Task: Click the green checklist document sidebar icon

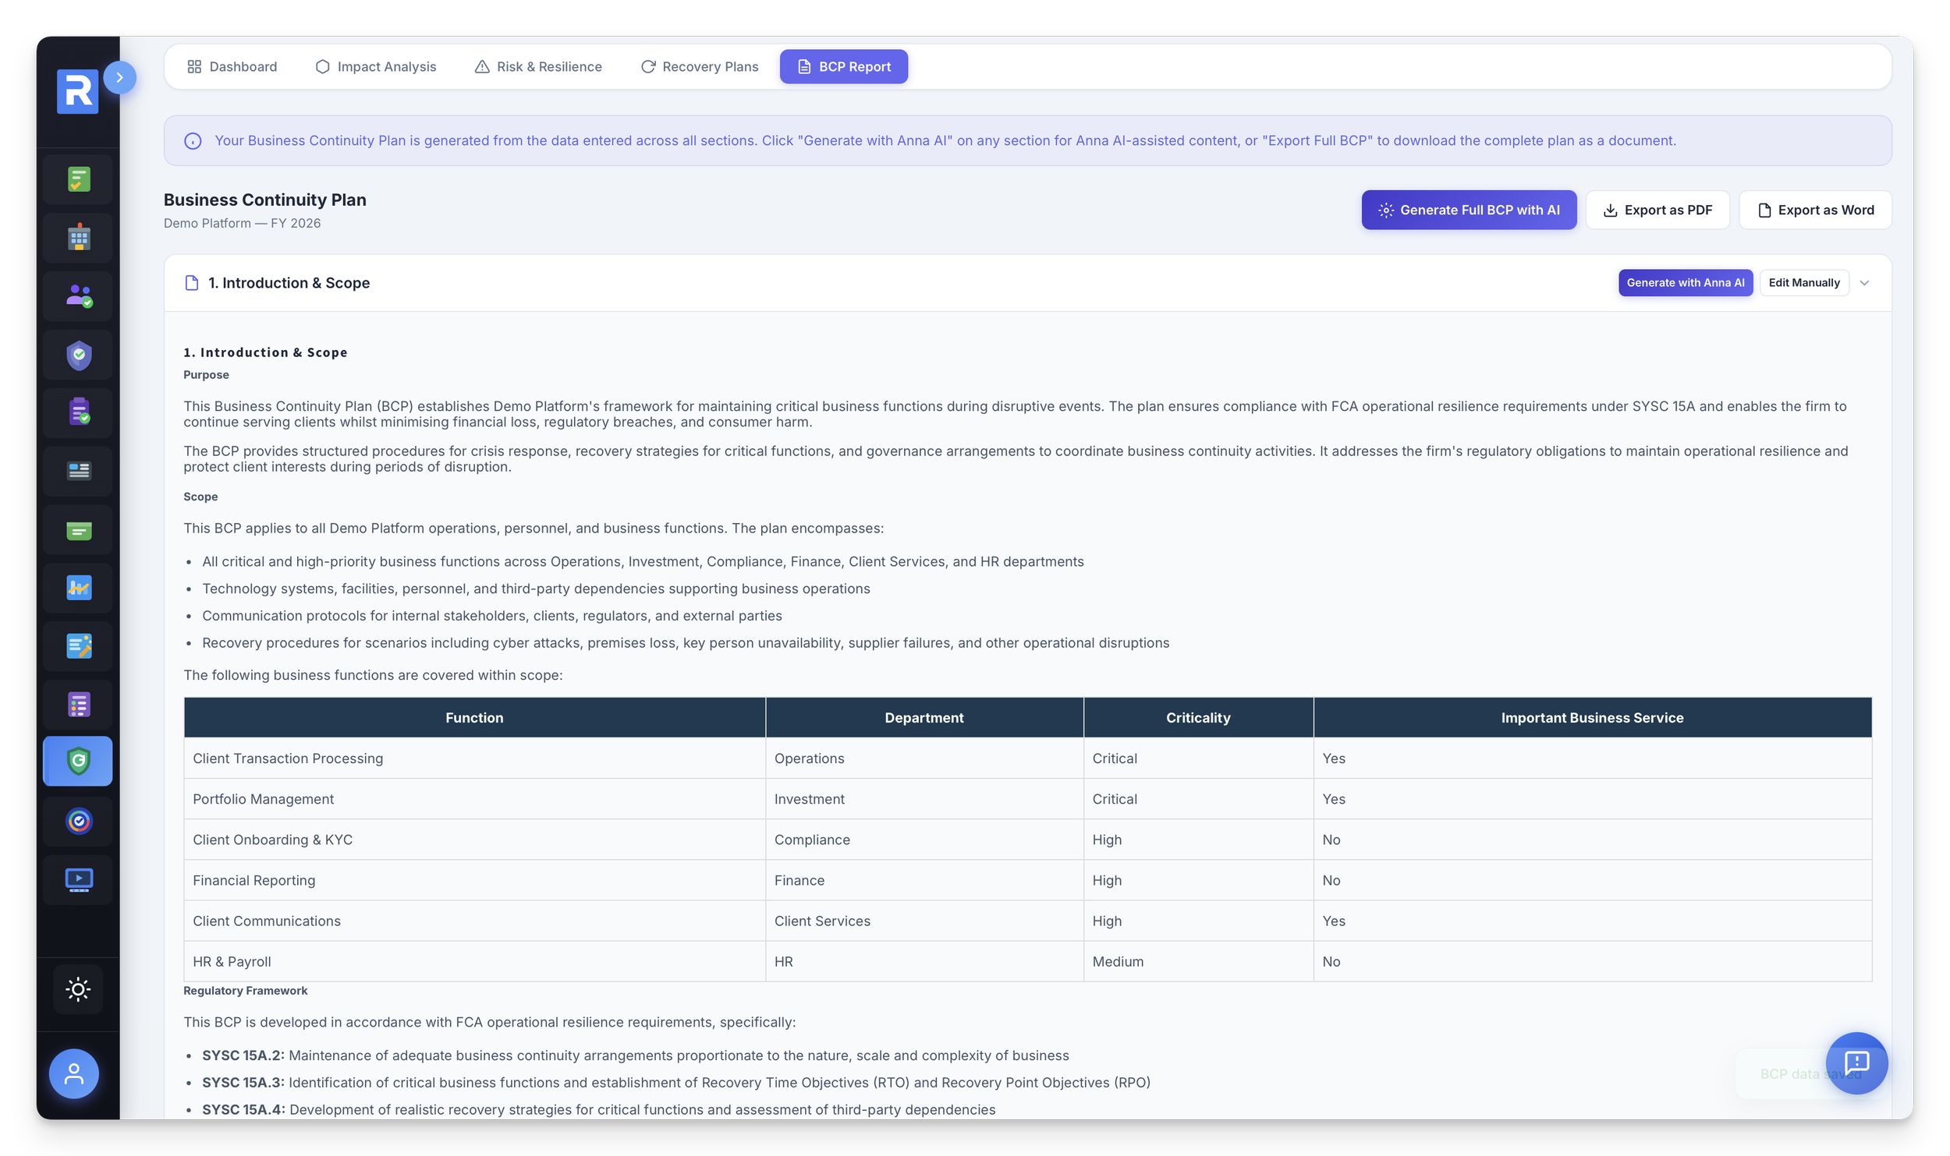Action: coord(78,180)
